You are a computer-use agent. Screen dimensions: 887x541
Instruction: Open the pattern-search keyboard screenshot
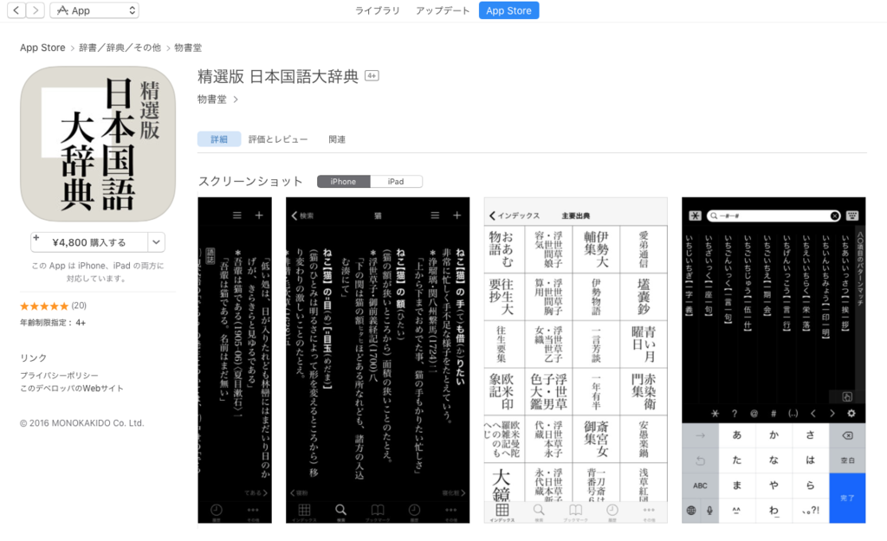(774, 360)
